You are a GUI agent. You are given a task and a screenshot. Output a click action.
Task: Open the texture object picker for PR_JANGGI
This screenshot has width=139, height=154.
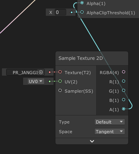click(41, 72)
